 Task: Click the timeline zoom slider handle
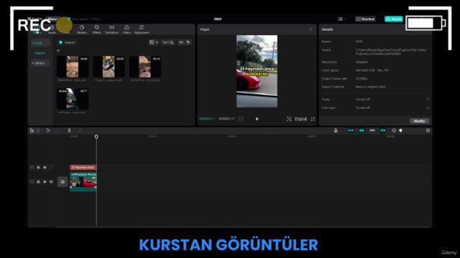pyautogui.click(x=401, y=130)
